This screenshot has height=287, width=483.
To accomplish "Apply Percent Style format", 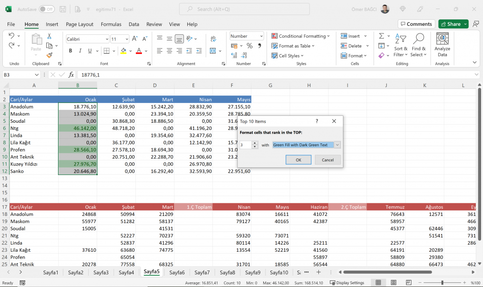I will (x=250, y=46).
